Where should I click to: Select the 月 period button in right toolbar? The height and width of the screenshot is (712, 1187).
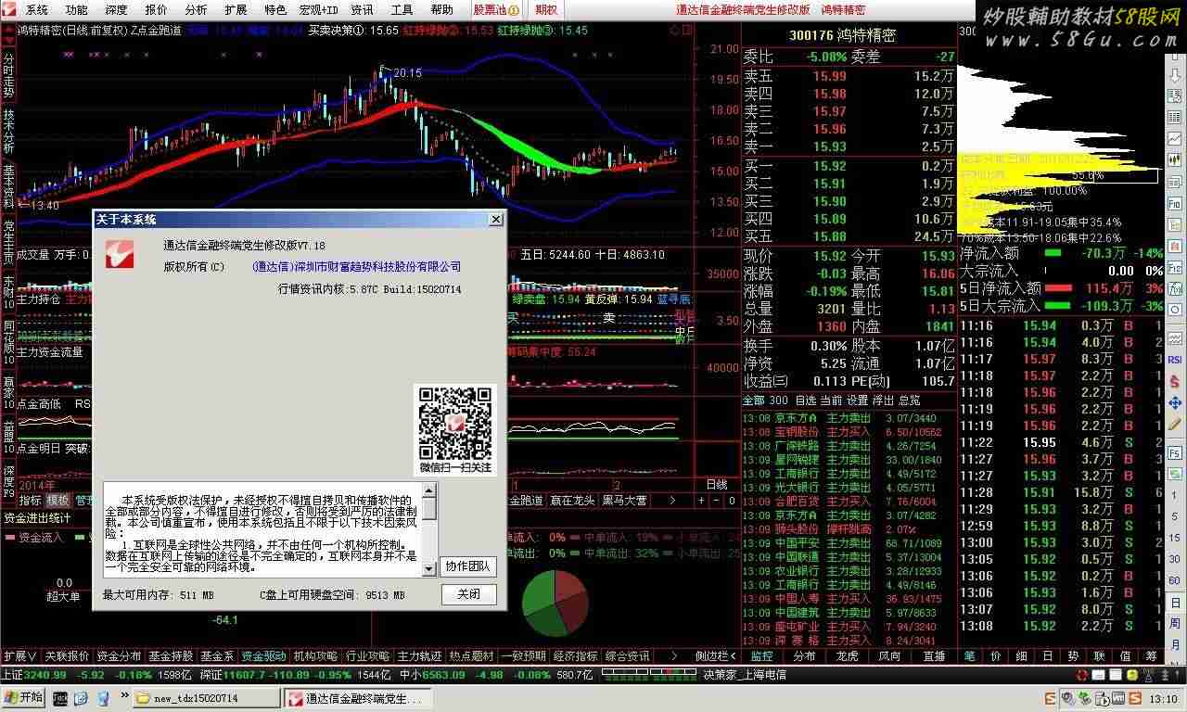click(1174, 643)
